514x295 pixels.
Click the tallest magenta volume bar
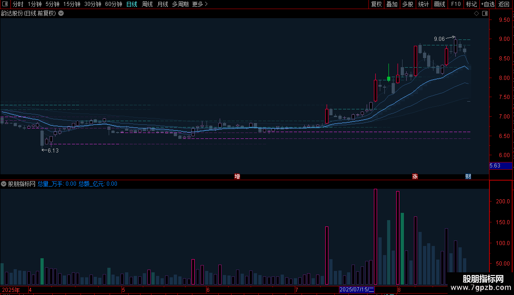point(375,236)
